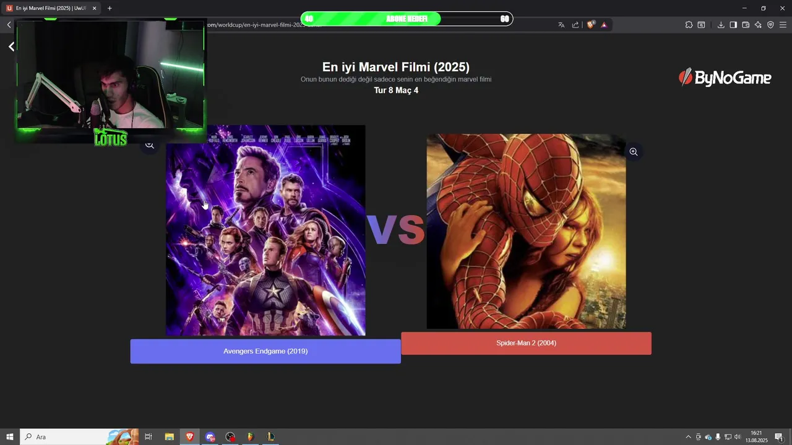Vote for Spider-Man 2 (2004) button
792x445 pixels.
click(526, 343)
